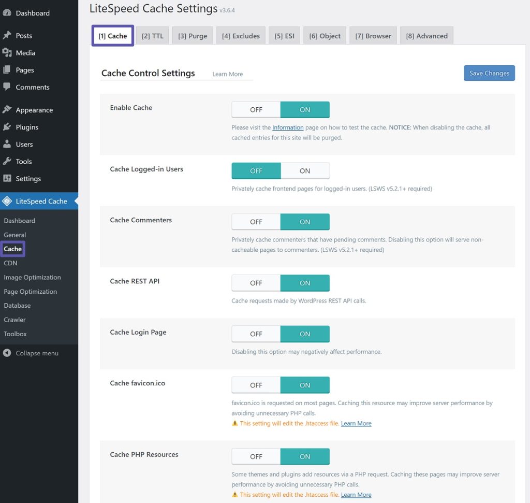The image size is (530, 503).
Task: Click the LiteSpeed Cache diamond logo icon
Action: pyautogui.click(x=7, y=201)
